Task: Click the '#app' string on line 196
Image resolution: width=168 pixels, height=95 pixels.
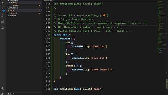Action: (x=97, y=4)
